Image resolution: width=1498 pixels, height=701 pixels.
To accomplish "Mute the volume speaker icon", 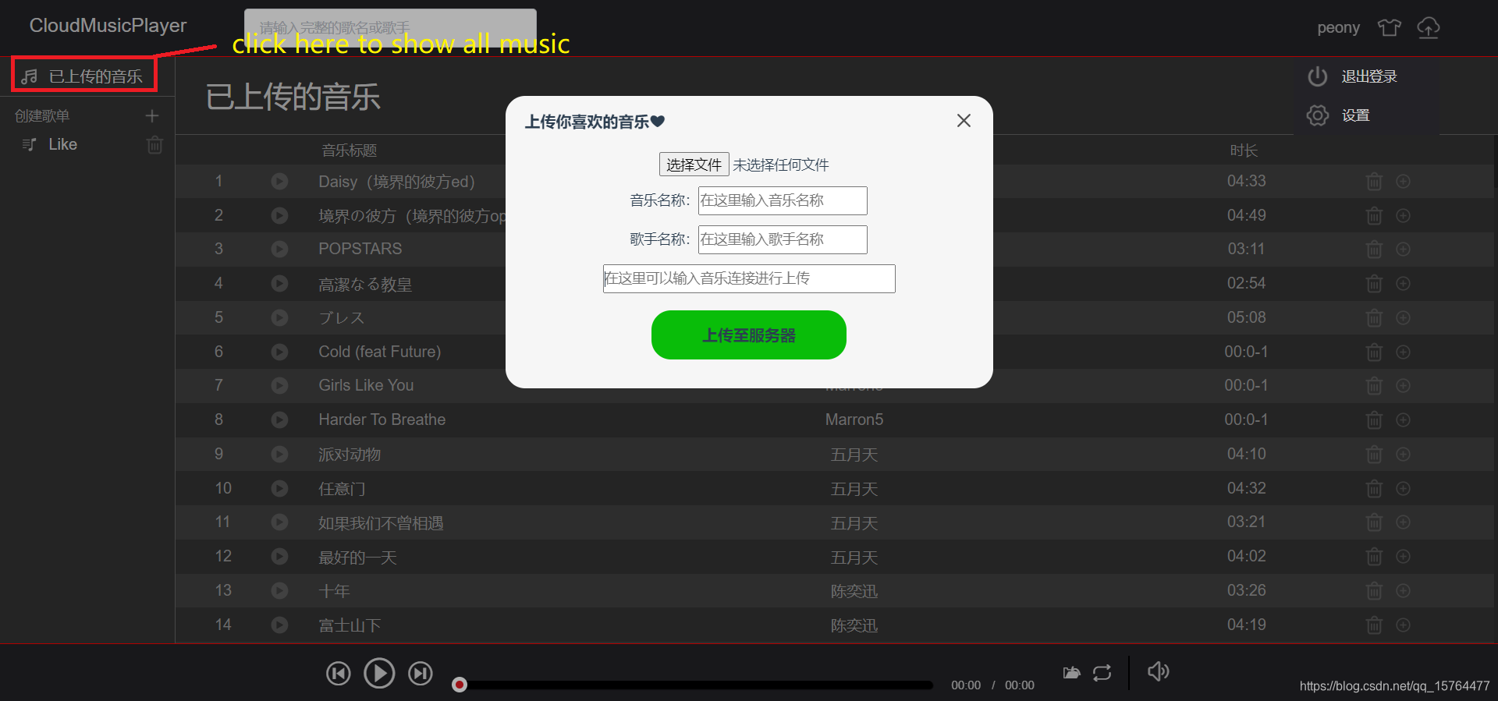I will pos(1158,671).
